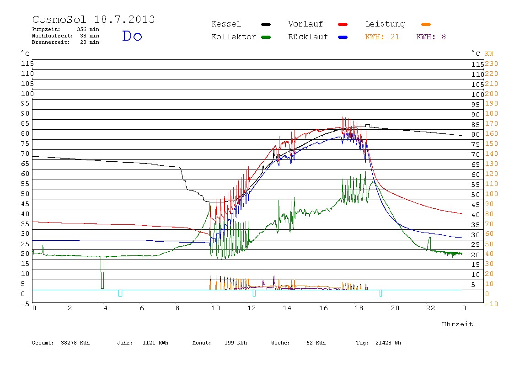Click the "62 KWh" weekly value
525x371 pixels.
[316, 343]
